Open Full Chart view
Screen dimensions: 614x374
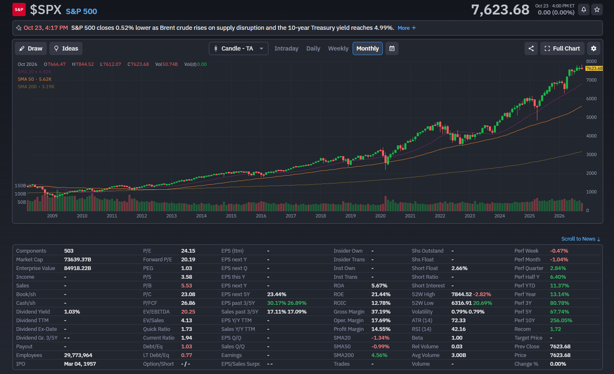[562, 48]
